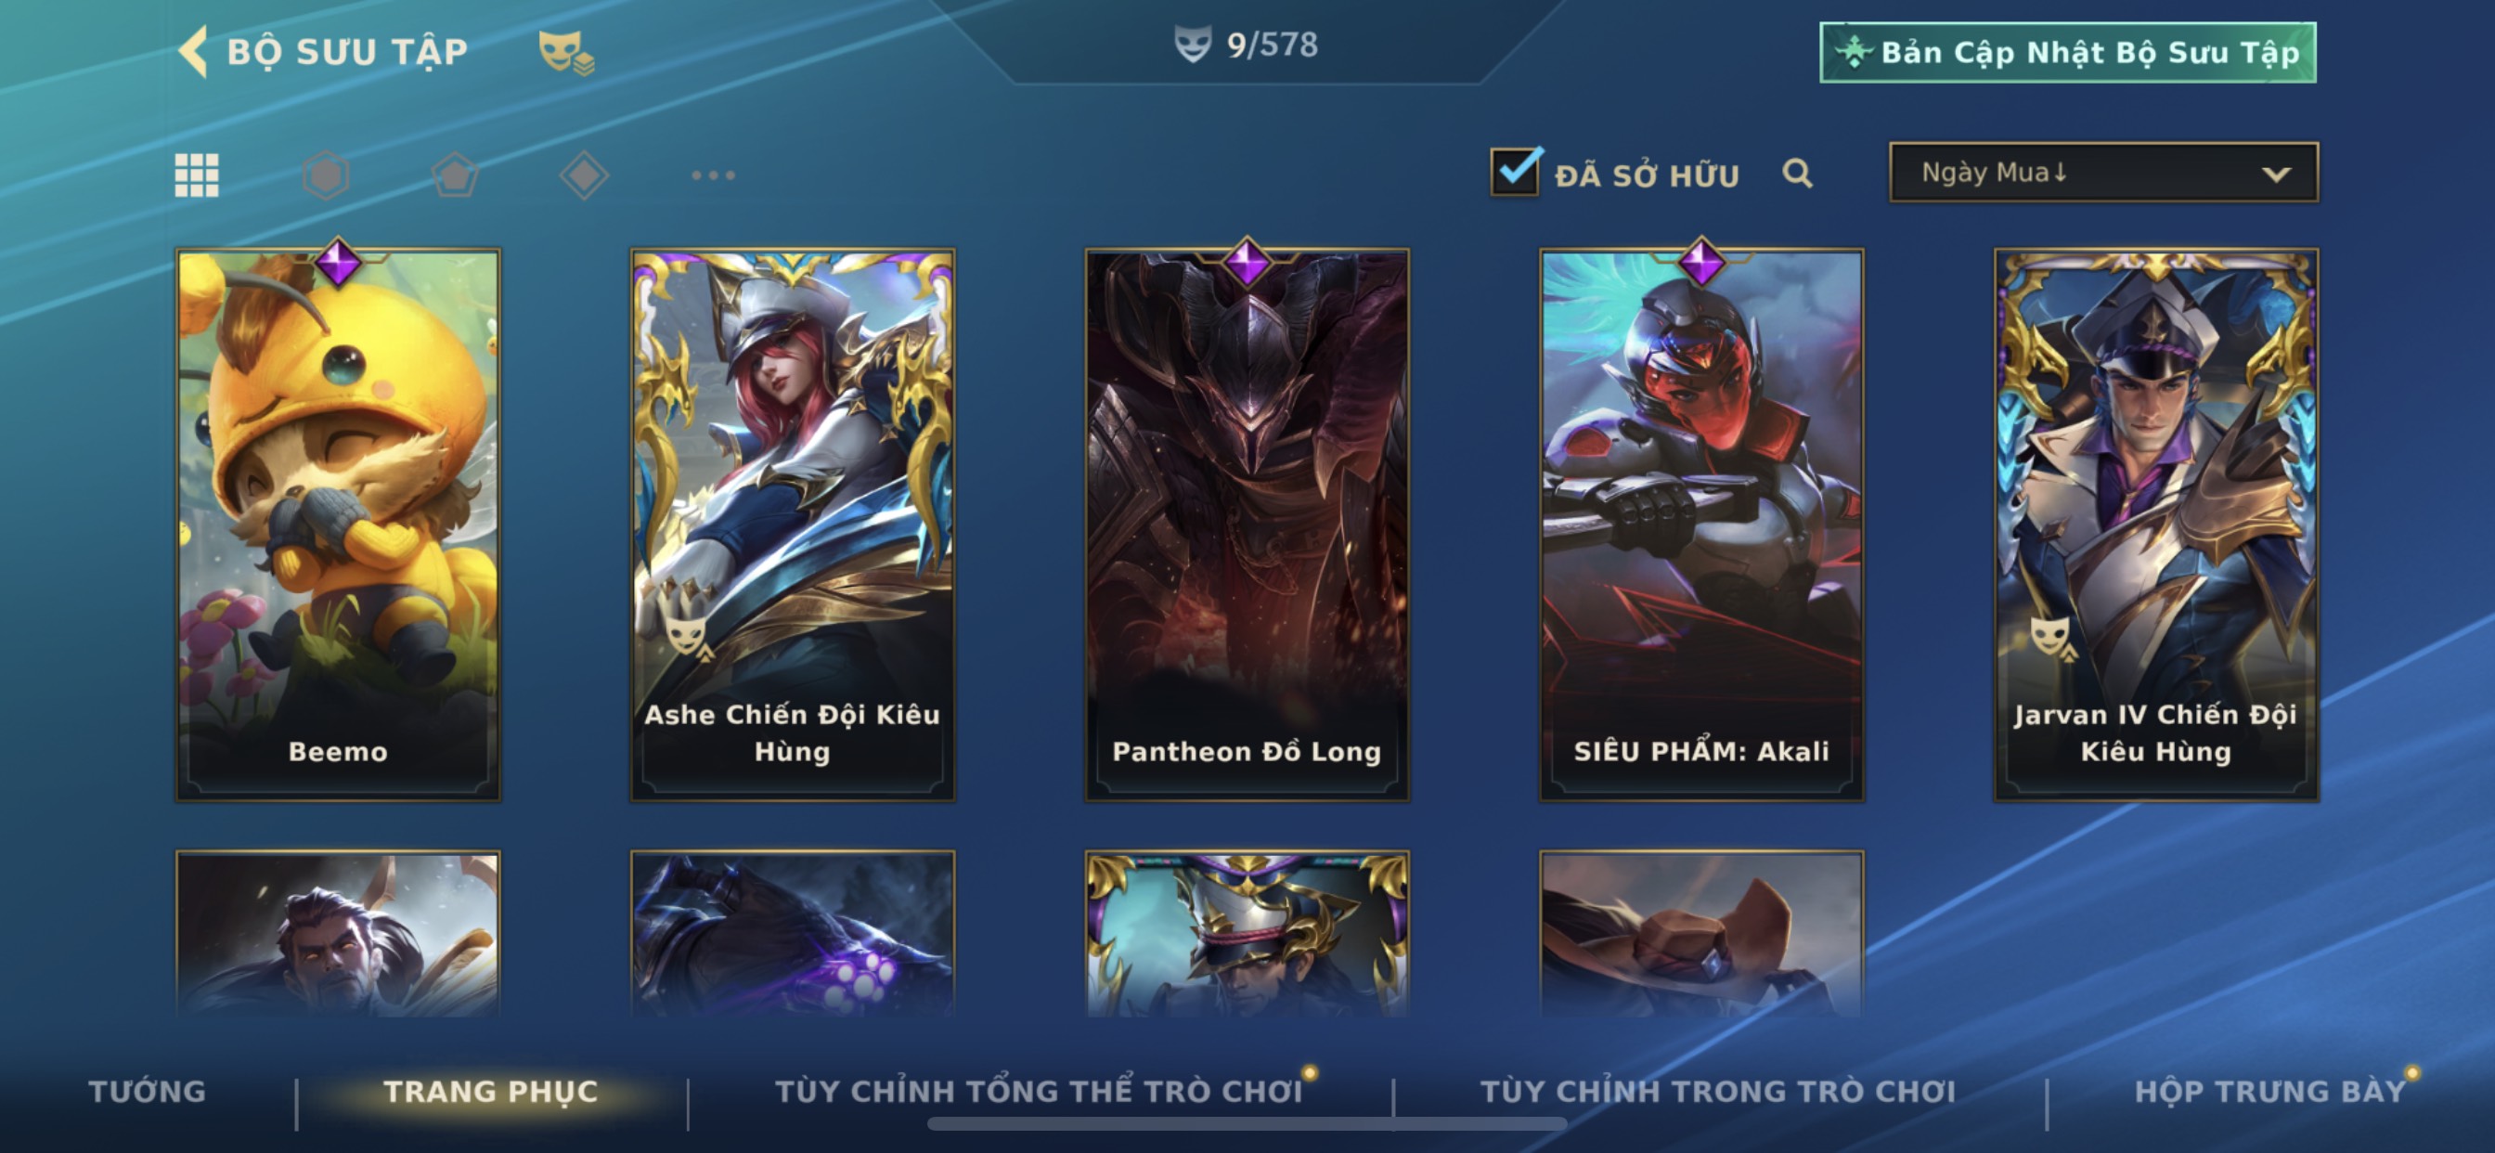The width and height of the screenshot is (2495, 1153).
Task: Open the three-dots more filters icon
Action: [713, 175]
